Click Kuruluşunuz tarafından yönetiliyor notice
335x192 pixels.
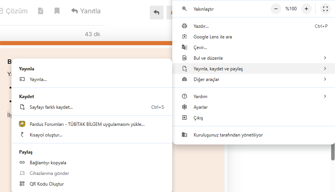pyautogui.click(x=228, y=135)
